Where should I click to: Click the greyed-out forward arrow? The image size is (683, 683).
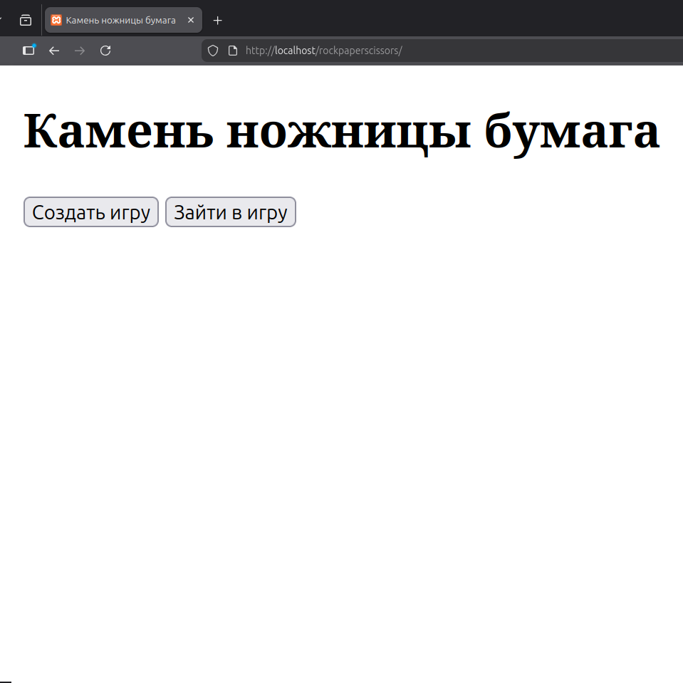(80, 51)
